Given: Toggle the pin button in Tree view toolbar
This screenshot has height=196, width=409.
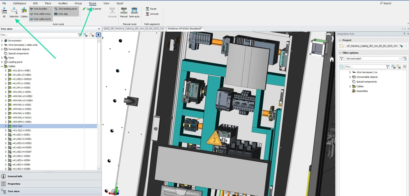Looking at the screenshot, I should [x=98, y=35].
